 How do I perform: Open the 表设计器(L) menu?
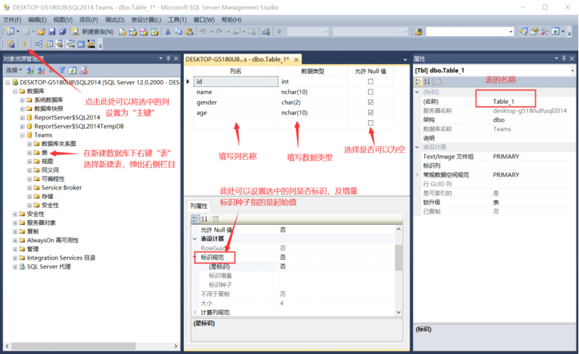pos(146,20)
